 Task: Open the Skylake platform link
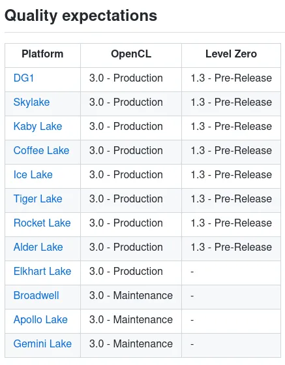[31, 103]
